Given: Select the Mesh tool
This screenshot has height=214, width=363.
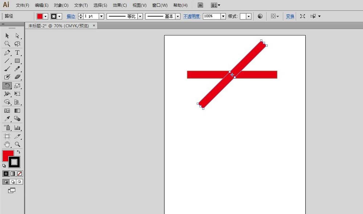Looking at the screenshot, I should click(7, 111).
